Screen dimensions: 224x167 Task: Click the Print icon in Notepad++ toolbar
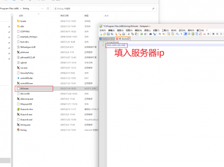(x=124, y=34)
